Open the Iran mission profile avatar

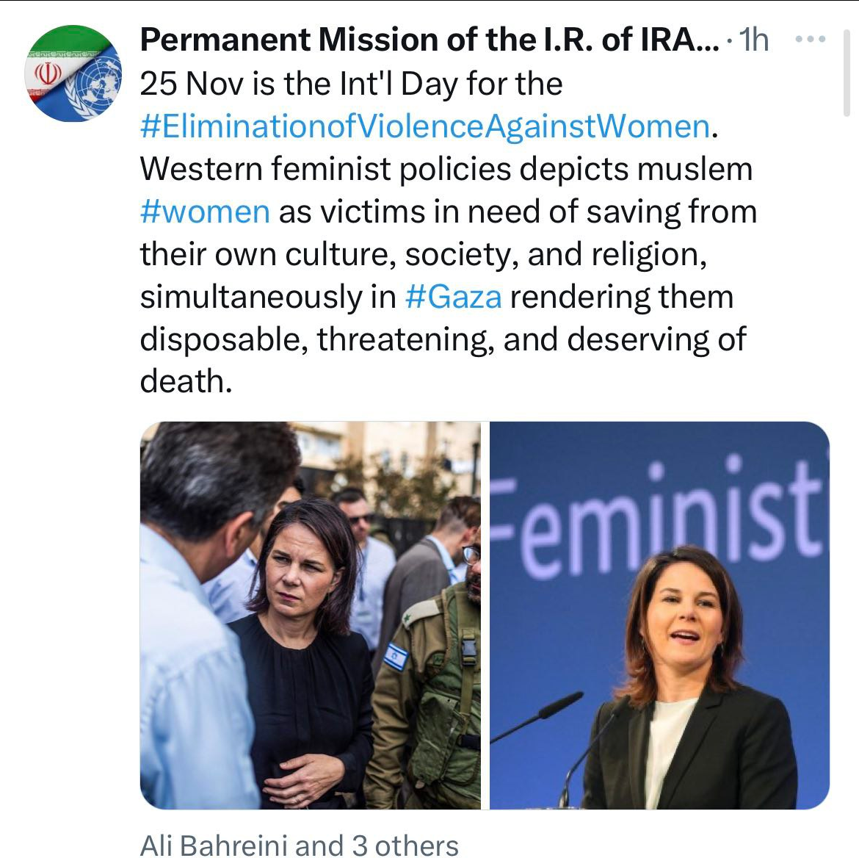pyautogui.click(x=73, y=73)
